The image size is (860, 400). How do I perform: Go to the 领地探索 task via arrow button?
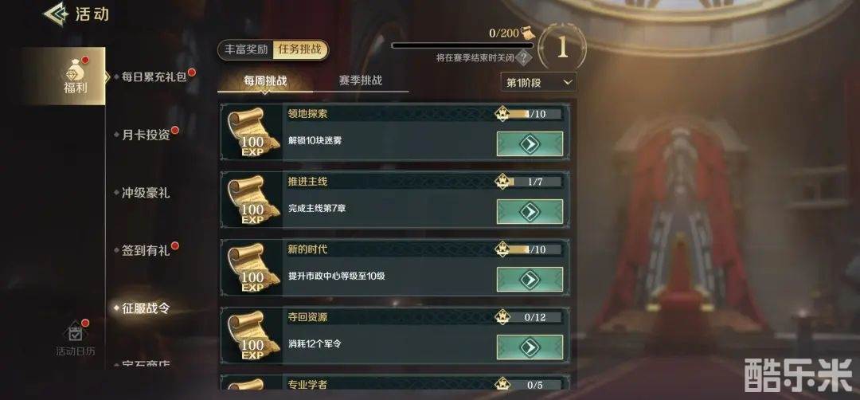tap(530, 143)
